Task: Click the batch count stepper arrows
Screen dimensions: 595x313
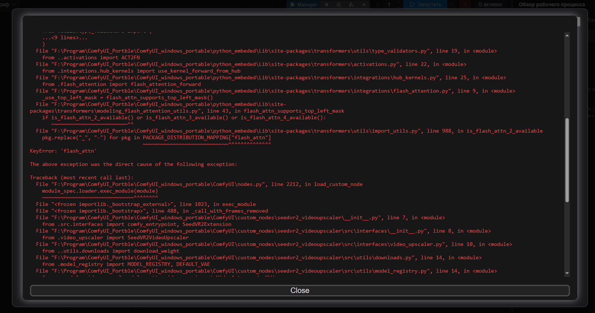Action: (x=399, y=4)
